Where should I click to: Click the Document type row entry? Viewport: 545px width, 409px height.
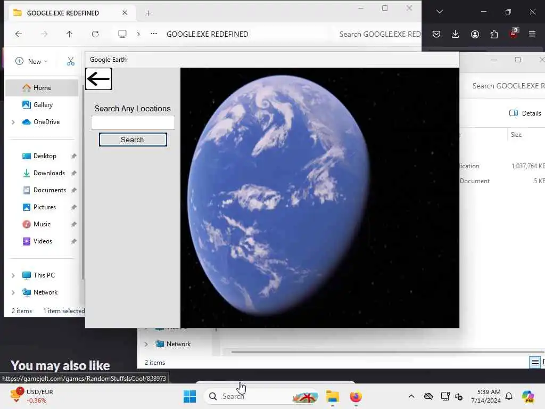point(474,181)
